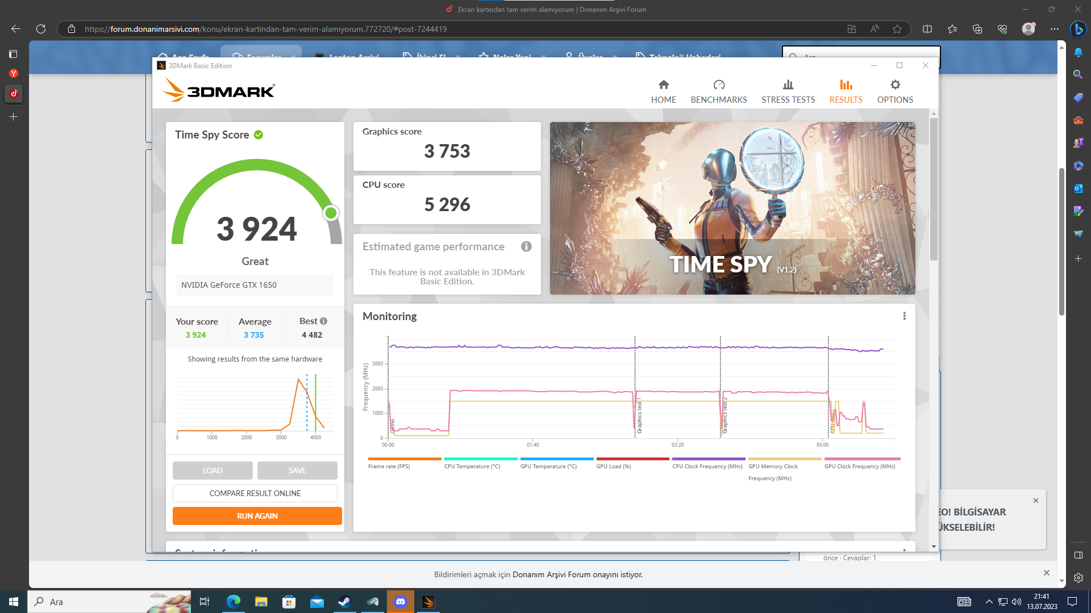Open Edge sidebar Games chess icon
The width and height of the screenshot is (1091, 613).
1078,143
